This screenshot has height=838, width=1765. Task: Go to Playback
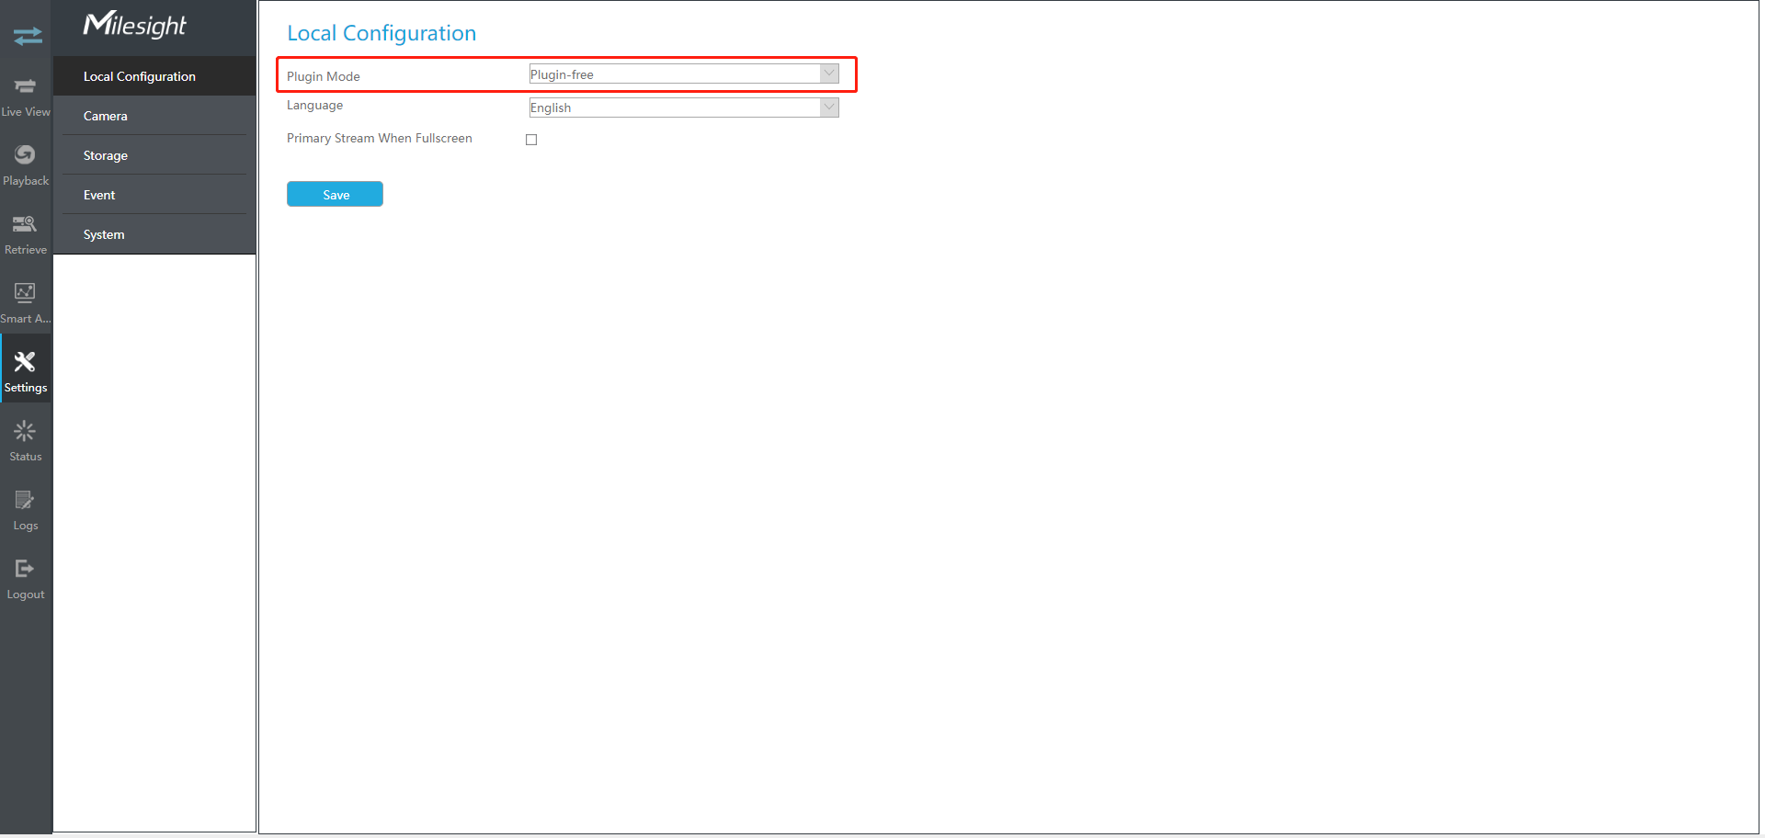pyautogui.click(x=26, y=165)
